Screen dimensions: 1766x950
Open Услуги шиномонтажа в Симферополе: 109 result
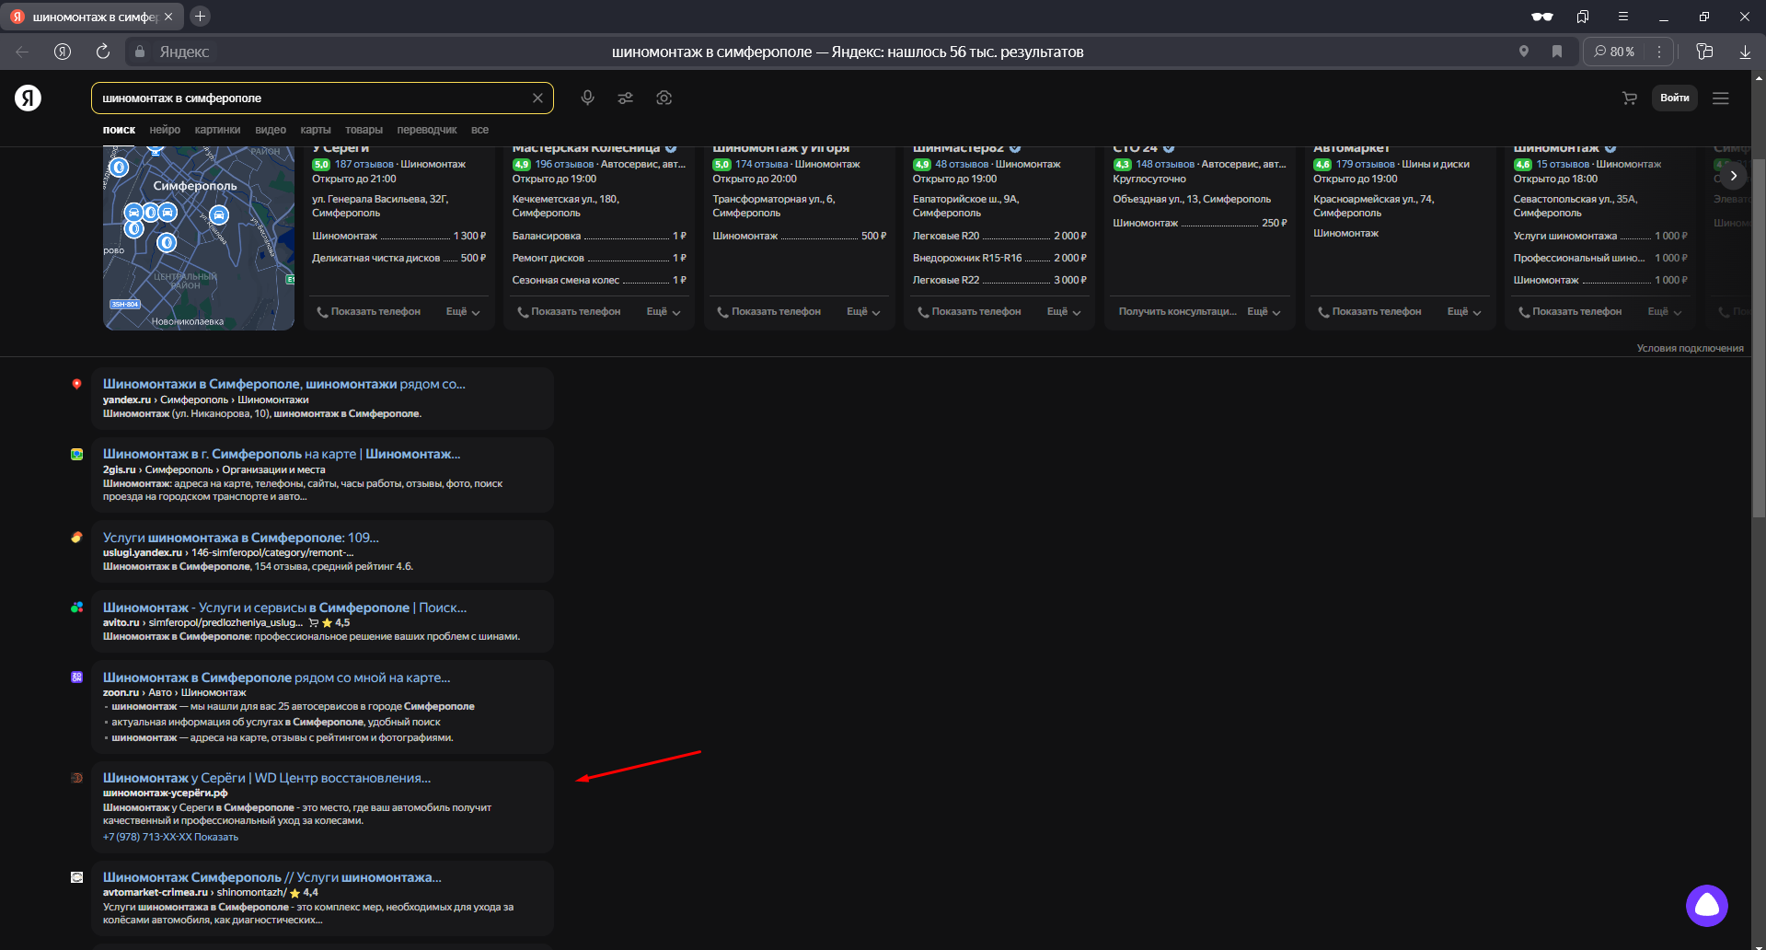pyautogui.click(x=241, y=538)
